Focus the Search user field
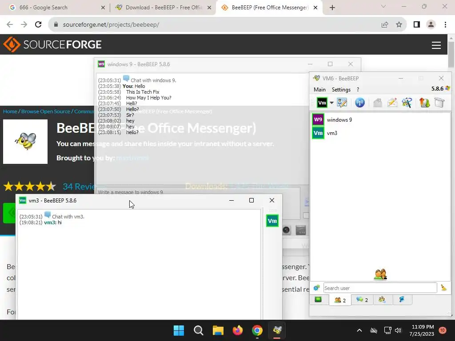The height and width of the screenshot is (341, 455). tap(380, 288)
